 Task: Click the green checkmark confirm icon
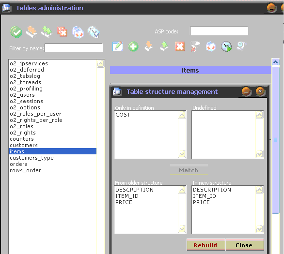tap(16, 32)
